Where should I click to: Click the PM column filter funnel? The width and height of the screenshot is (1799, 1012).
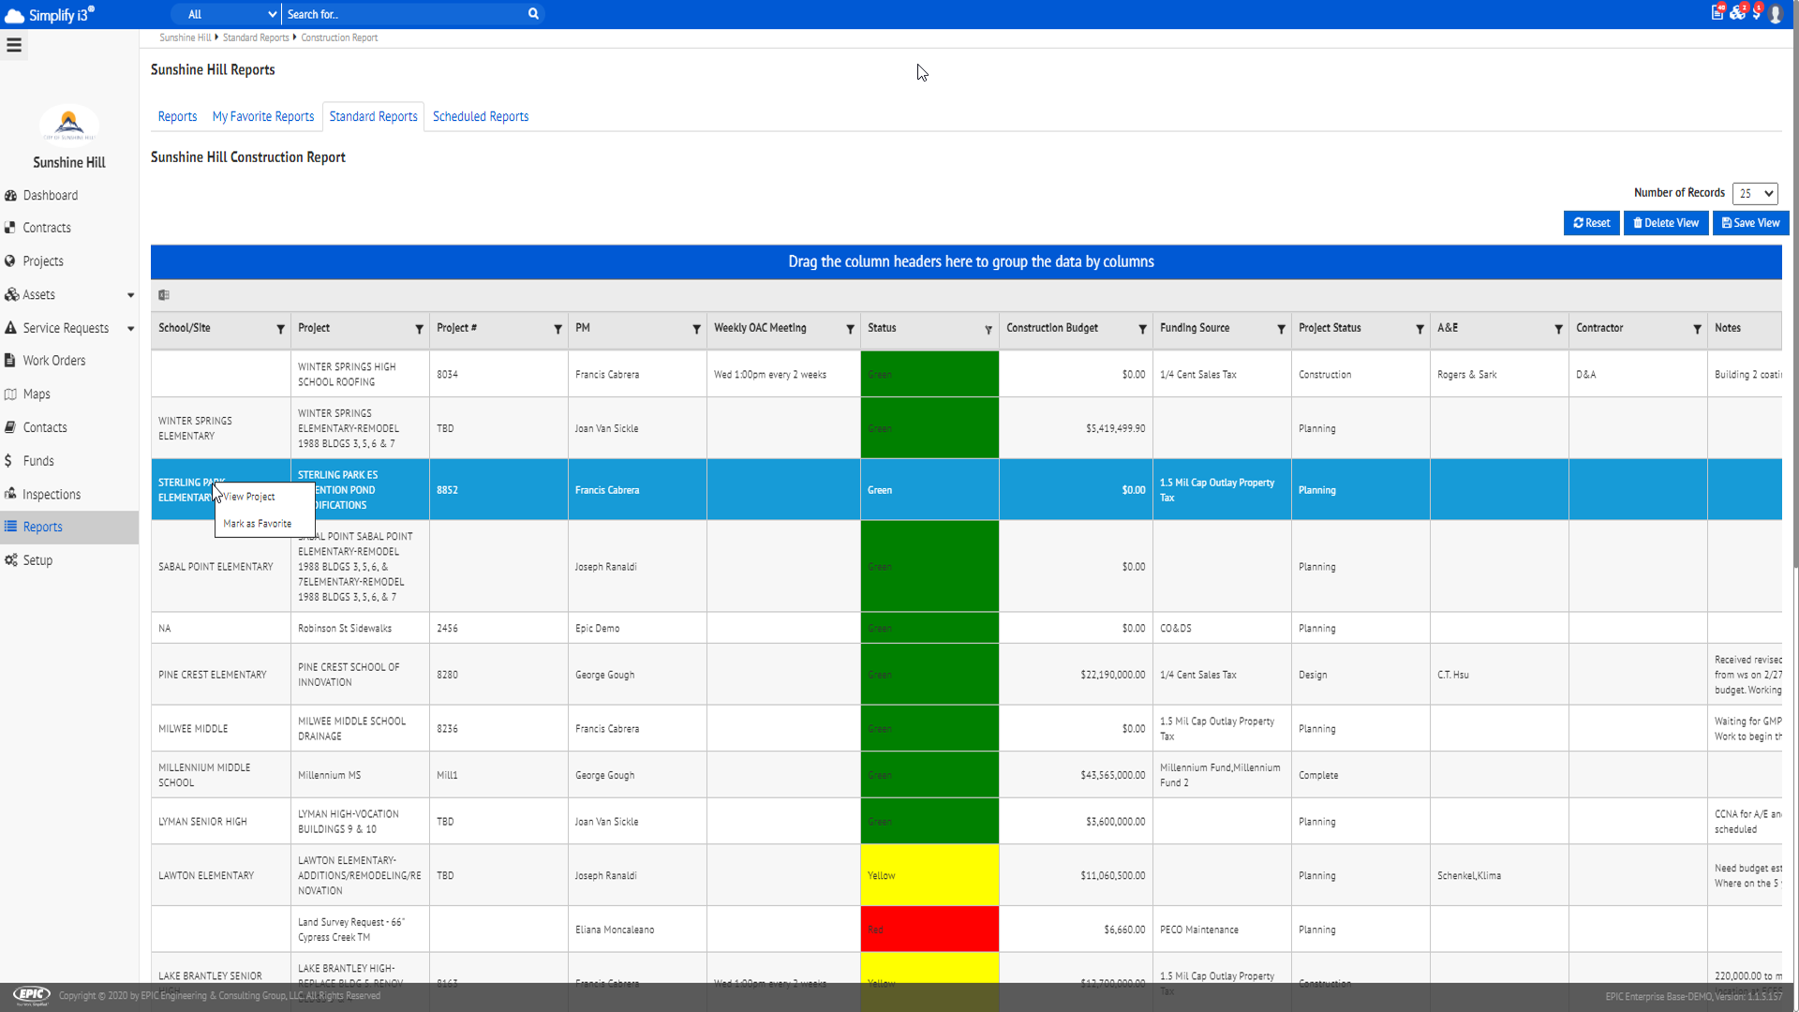point(696,329)
